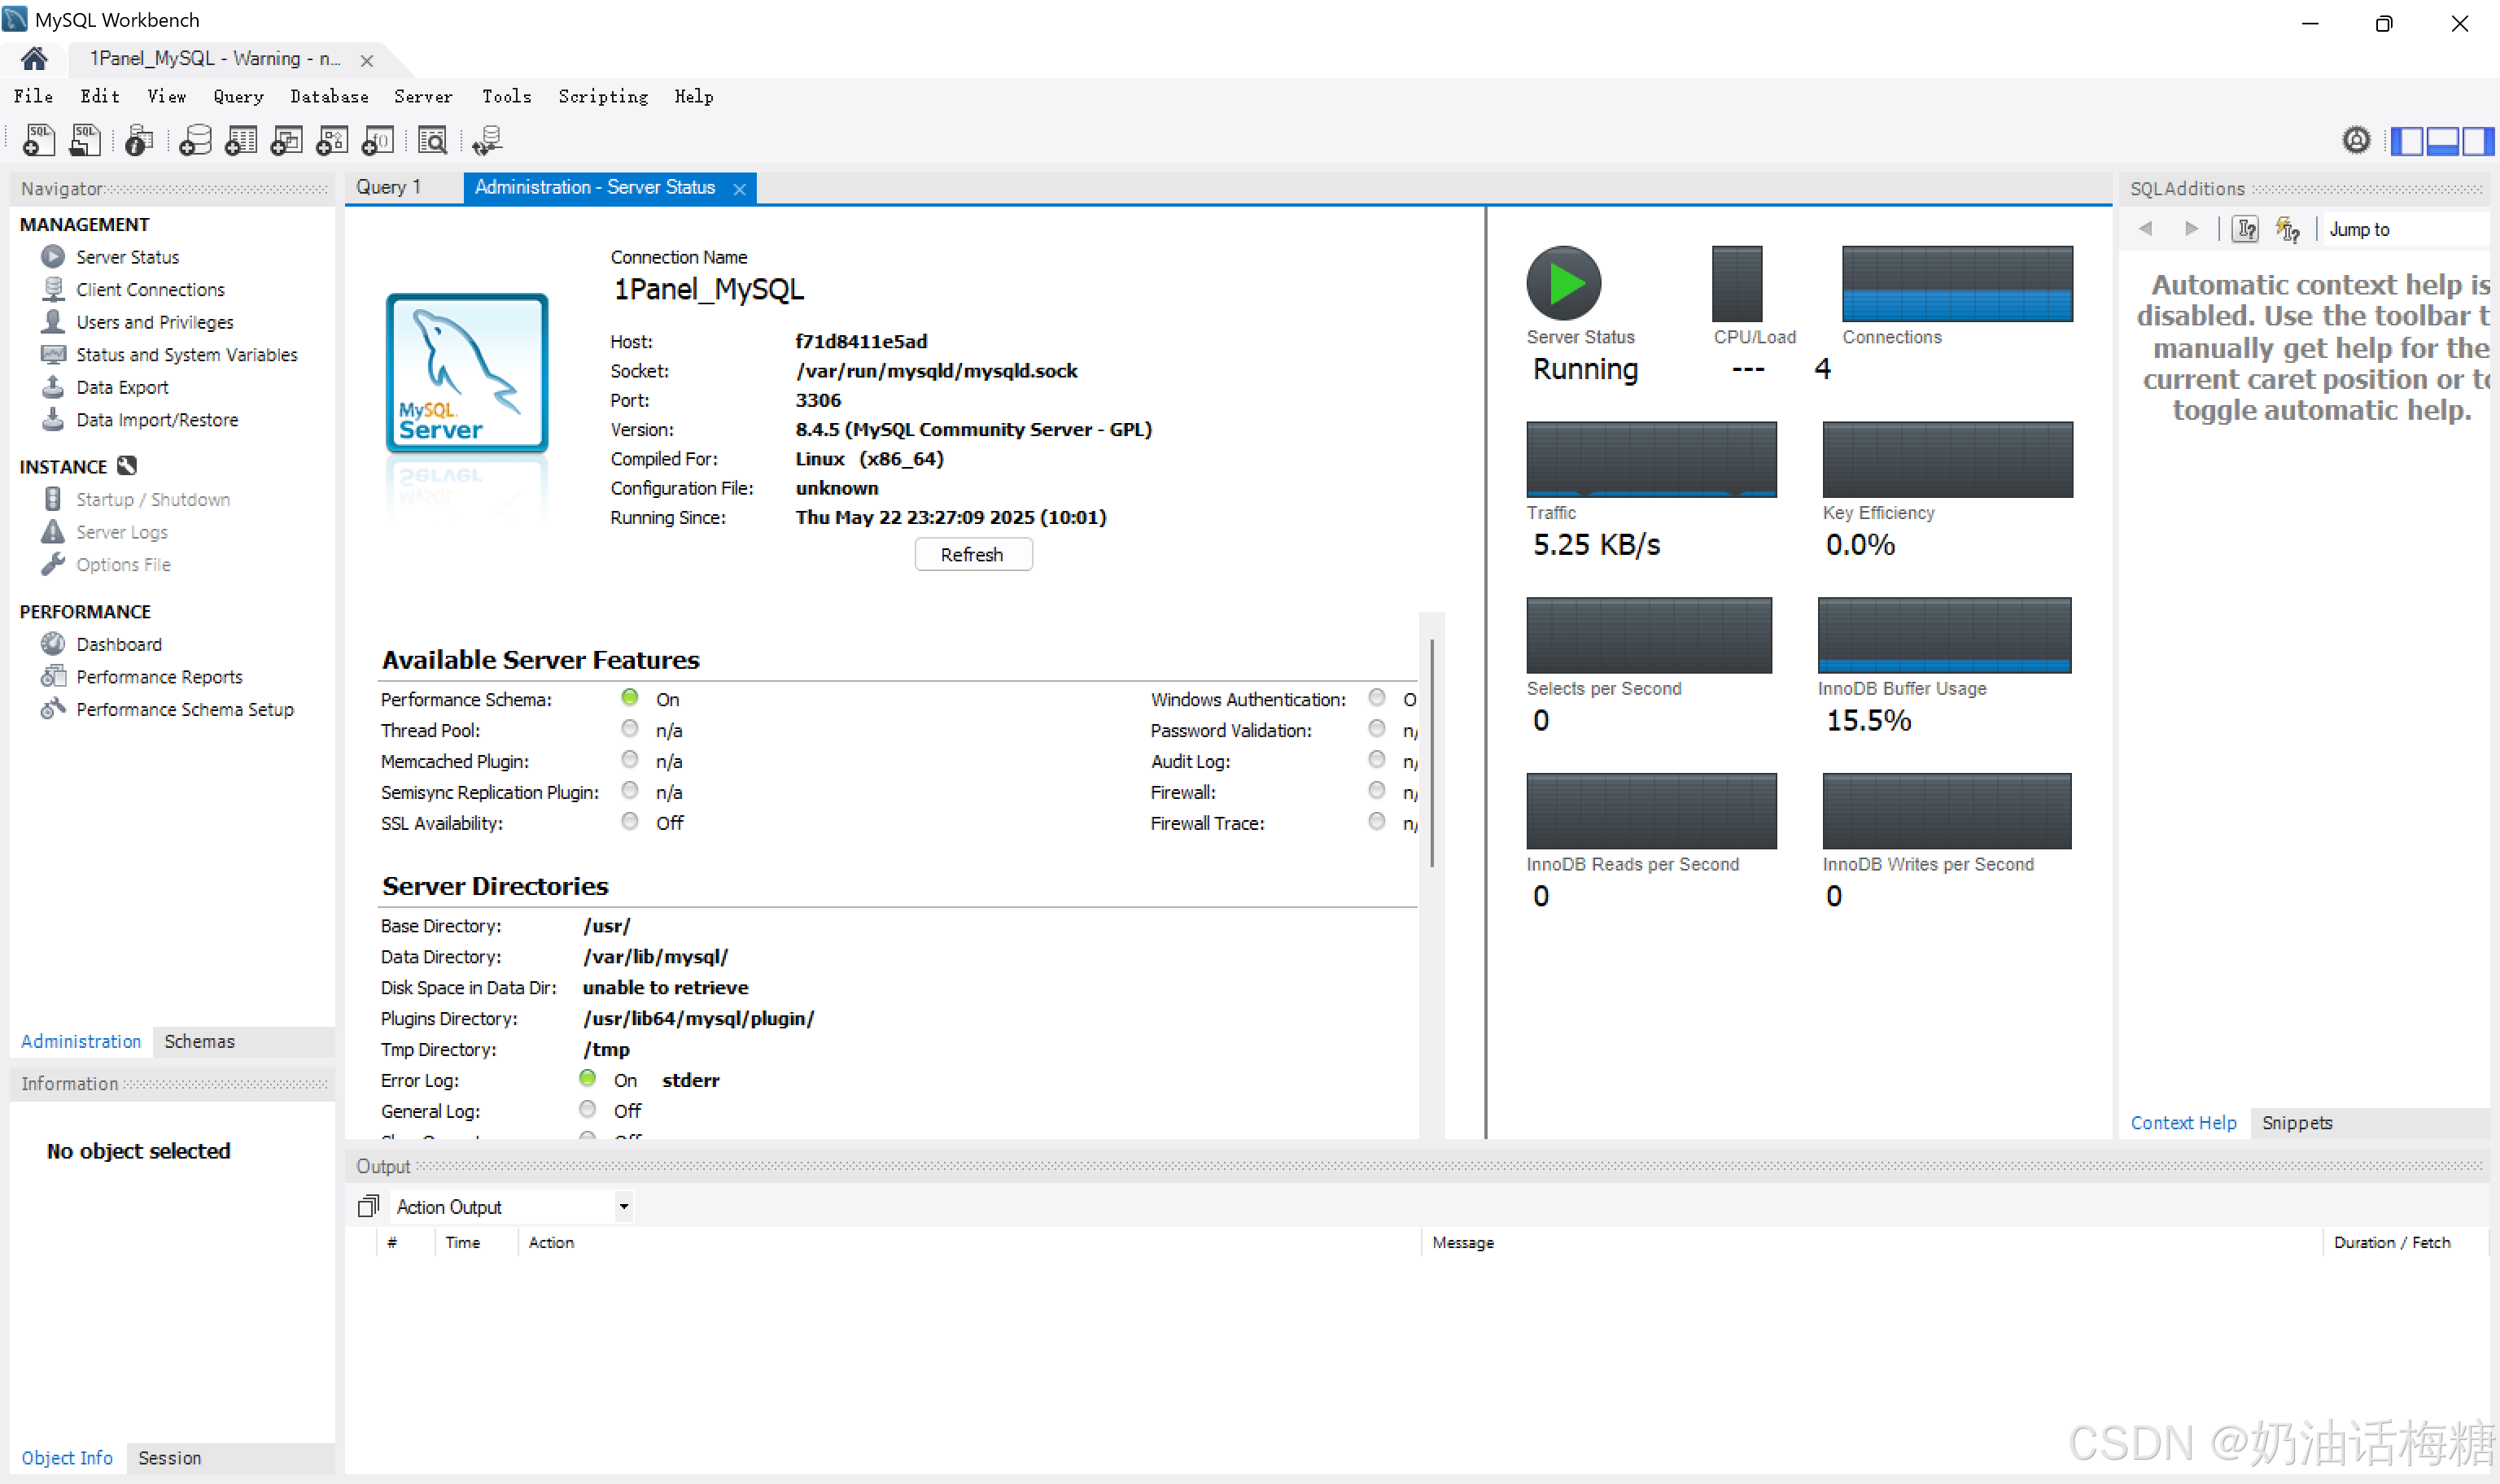Open the Action Output dropdown
This screenshot has width=2500, height=1484.
623,1207
